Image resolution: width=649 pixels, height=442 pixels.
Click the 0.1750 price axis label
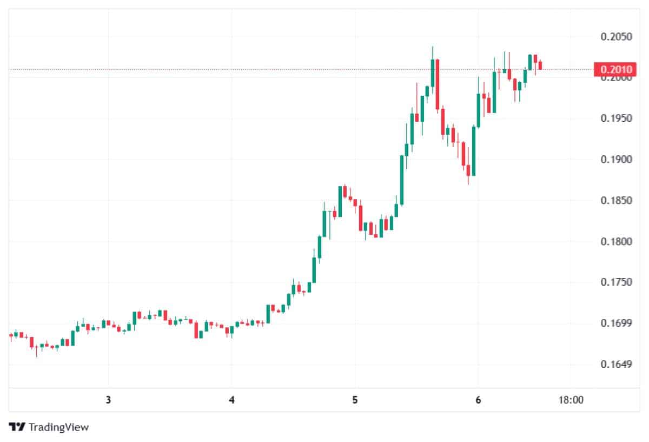pyautogui.click(x=616, y=282)
